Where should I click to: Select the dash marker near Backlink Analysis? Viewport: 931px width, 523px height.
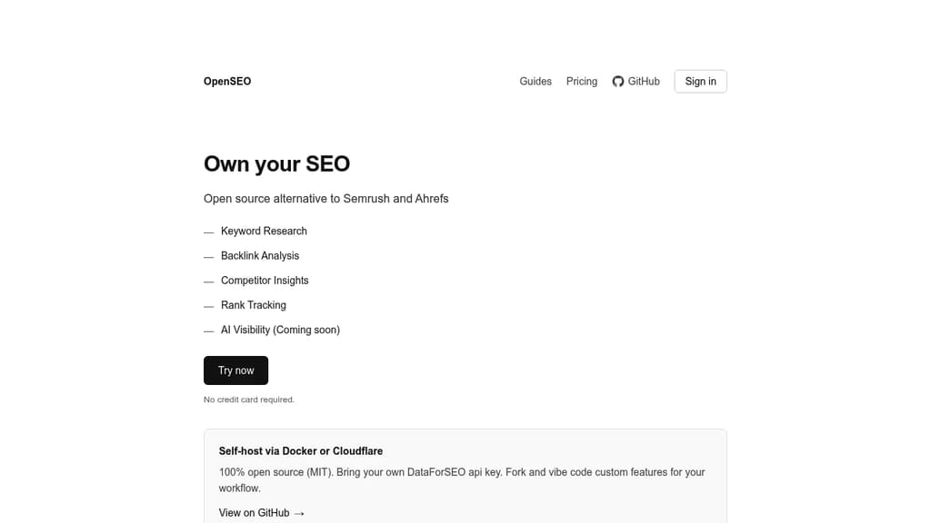coord(208,255)
